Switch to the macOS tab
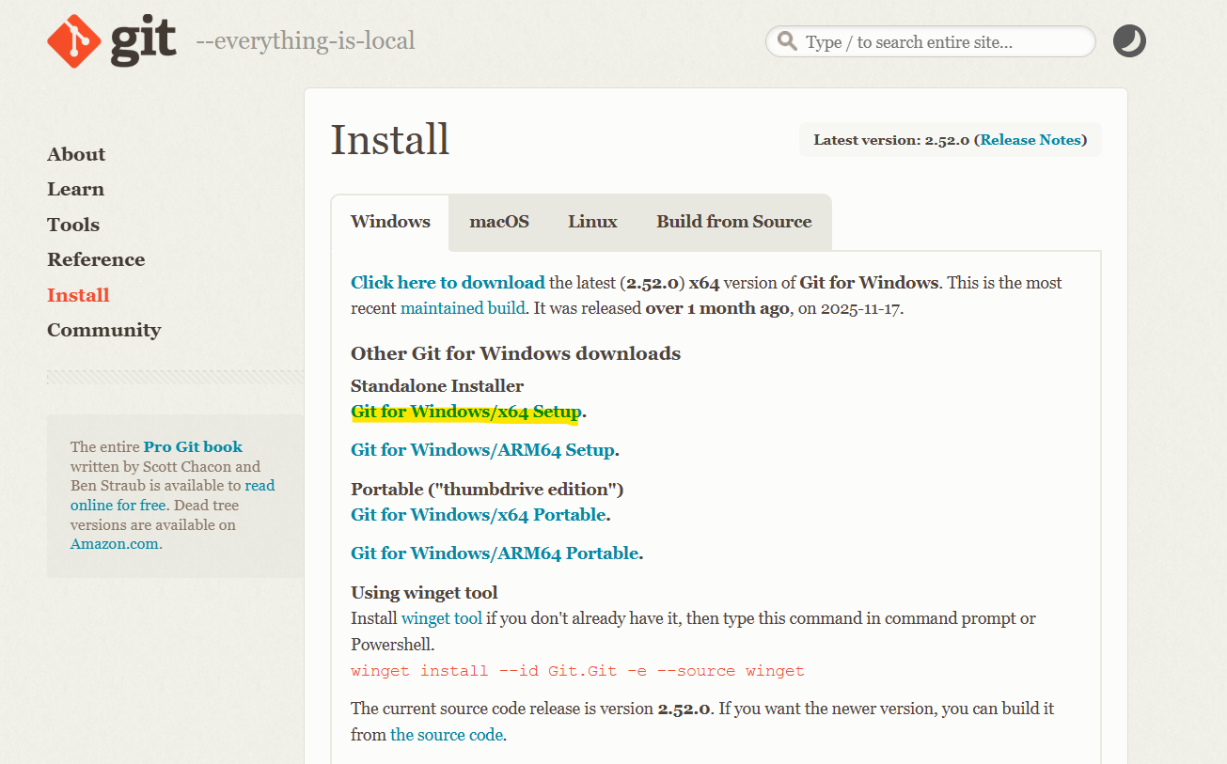 click(499, 222)
